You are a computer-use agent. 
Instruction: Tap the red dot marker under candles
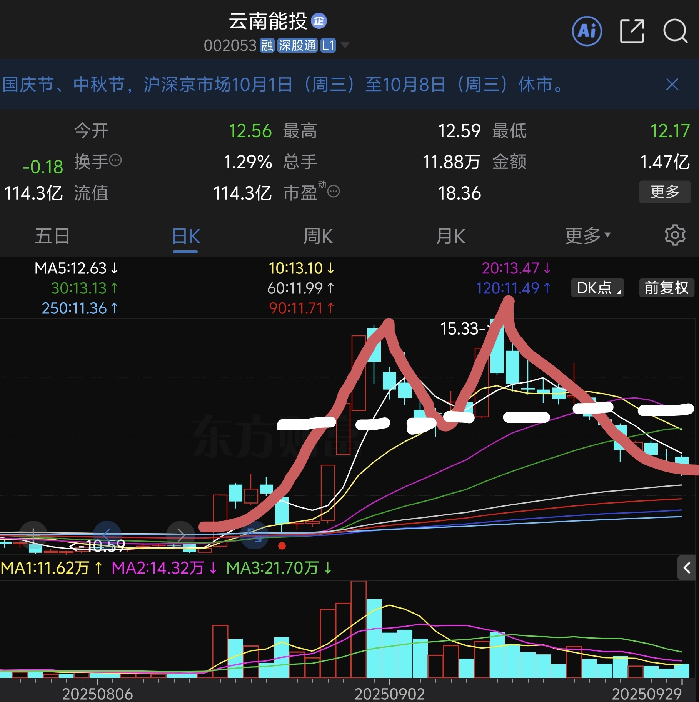pyautogui.click(x=282, y=546)
